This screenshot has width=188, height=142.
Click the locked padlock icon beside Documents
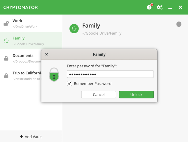[6, 58]
